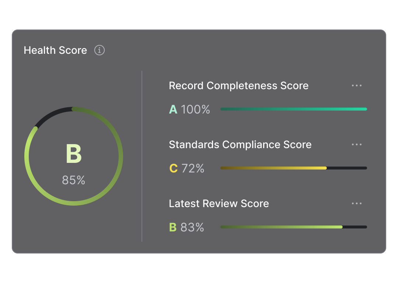Open Standards Compliance Score three-dot menu
The height and width of the screenshot is (283, 398).
click(356, 144)
